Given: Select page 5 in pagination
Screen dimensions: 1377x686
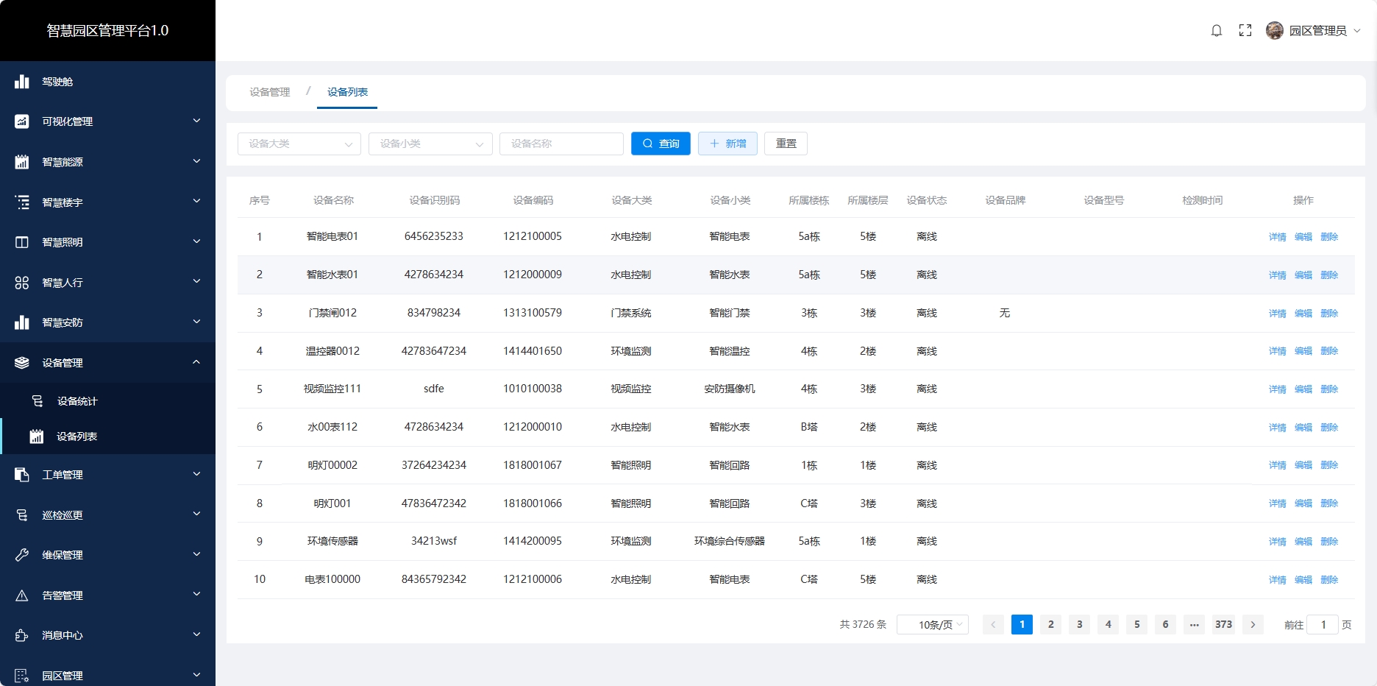Looking at the screenshot, I should (1136, 624).
